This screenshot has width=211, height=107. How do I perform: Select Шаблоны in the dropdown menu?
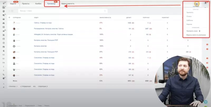click(x=190, y=20)
